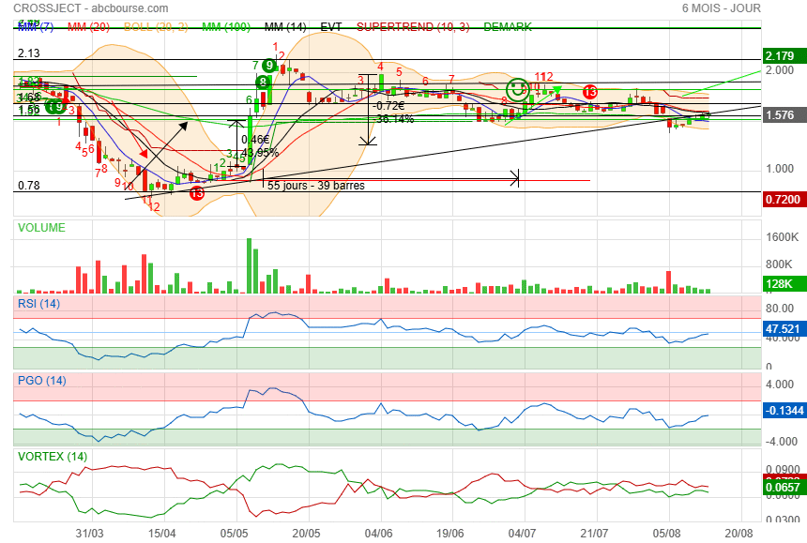This screenshot has width=807, height=543.
Task: Click the 04/06 date on the time axis
Action: tap(378, 534)
